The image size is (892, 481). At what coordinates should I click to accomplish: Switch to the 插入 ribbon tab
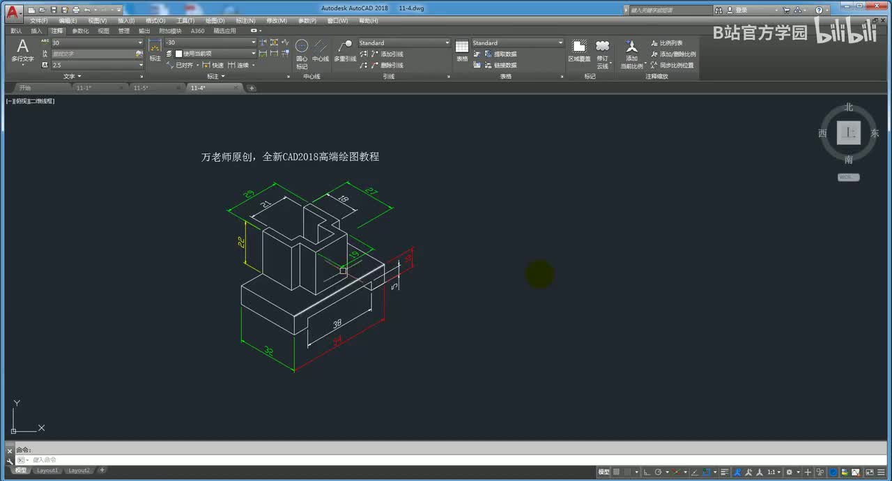coord(36,31)
